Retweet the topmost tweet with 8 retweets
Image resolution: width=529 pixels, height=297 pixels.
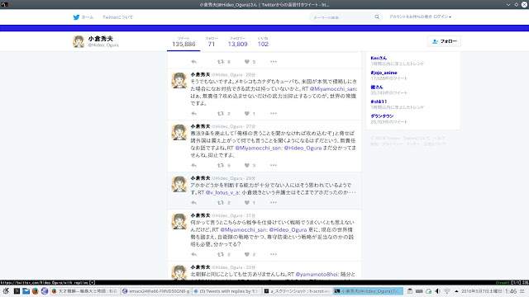pyautogui.click(x=221, y=62)
